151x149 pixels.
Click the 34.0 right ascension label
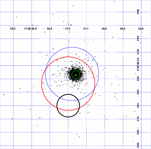123,29
